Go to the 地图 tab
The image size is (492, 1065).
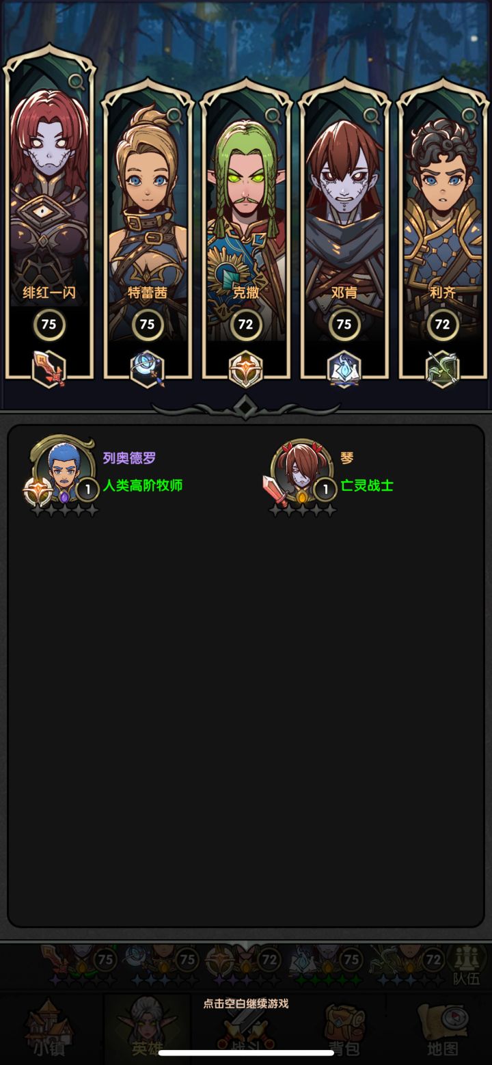pyautogui.click(x=443, y=1029)
